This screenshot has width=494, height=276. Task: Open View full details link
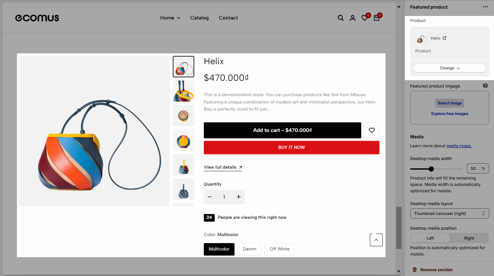[223, 167]
